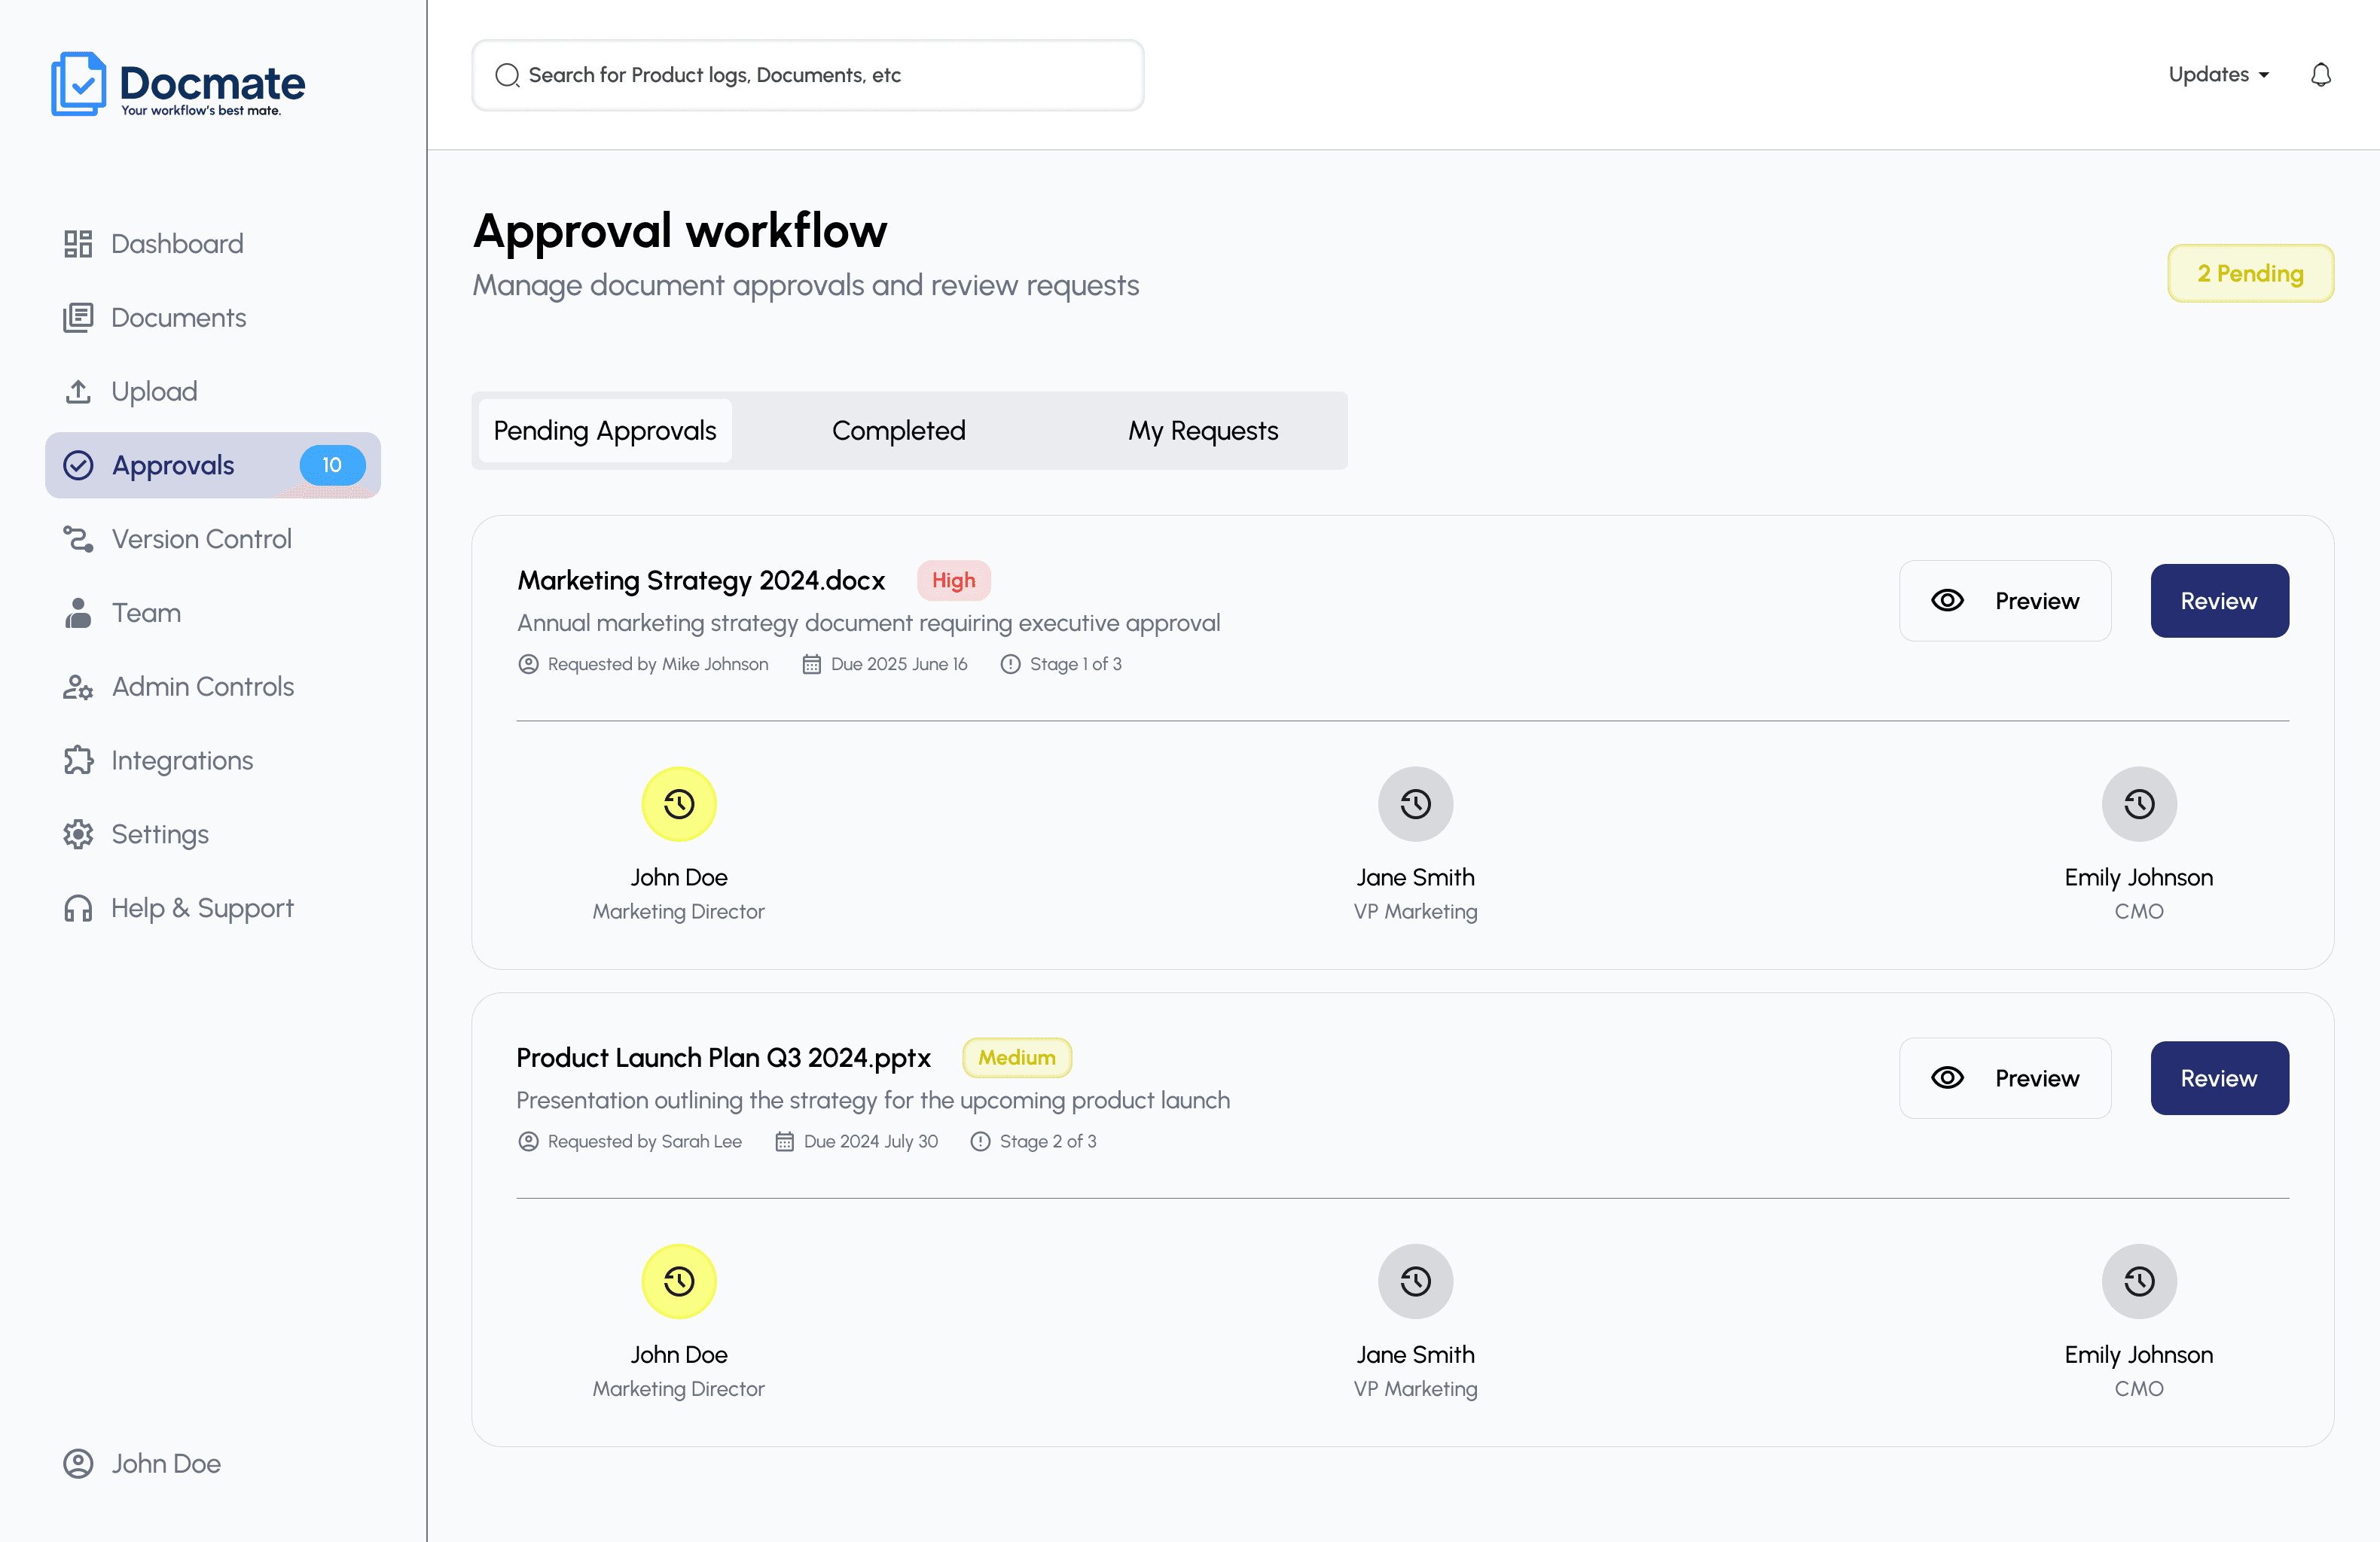Click Jane Smith's grey status icon in Product Launch
The image size is (2380, 1542).
click(x=1416, y=1281)
